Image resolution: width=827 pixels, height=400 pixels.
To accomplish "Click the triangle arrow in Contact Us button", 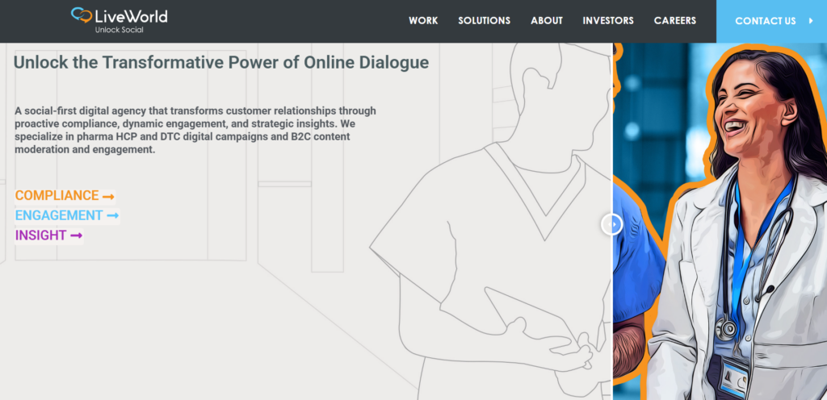I will click(811, 21).
